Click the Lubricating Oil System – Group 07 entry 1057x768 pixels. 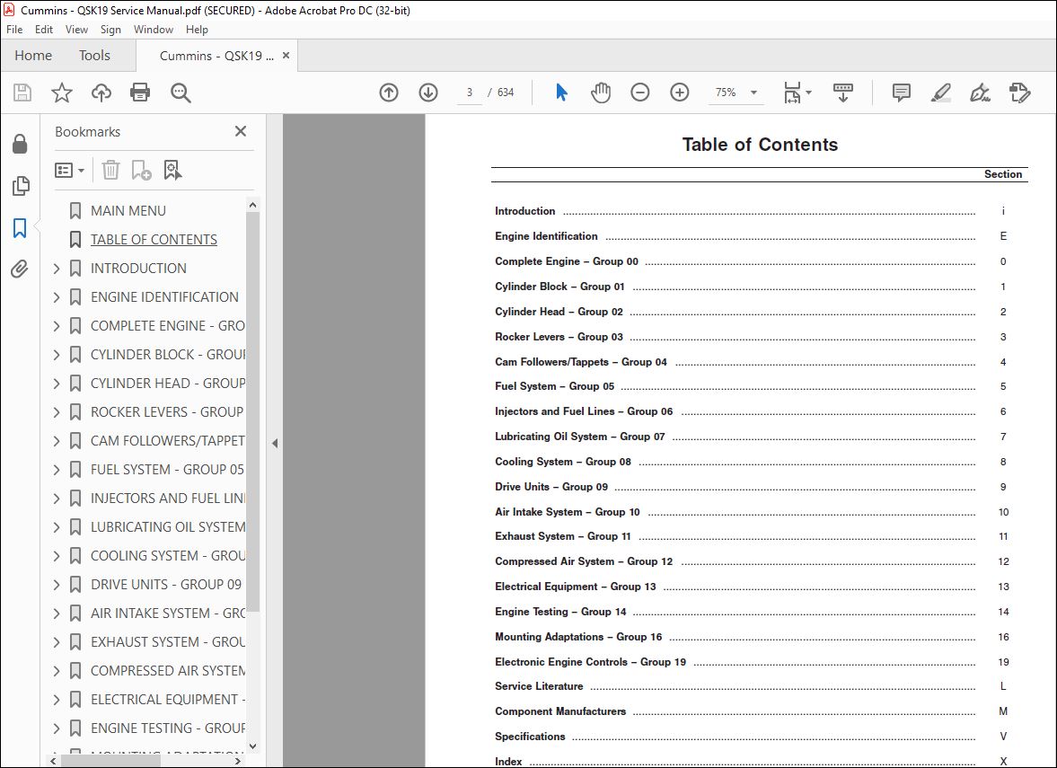[x=580, y=437]
